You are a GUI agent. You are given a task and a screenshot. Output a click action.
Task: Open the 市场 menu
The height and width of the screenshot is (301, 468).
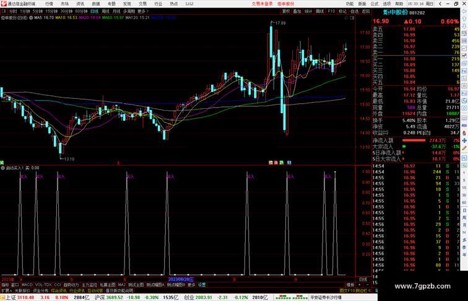coord(64,4)
